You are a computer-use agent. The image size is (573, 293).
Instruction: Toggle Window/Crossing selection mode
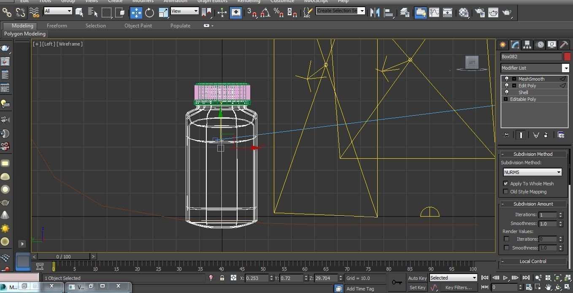click(120, 13)
